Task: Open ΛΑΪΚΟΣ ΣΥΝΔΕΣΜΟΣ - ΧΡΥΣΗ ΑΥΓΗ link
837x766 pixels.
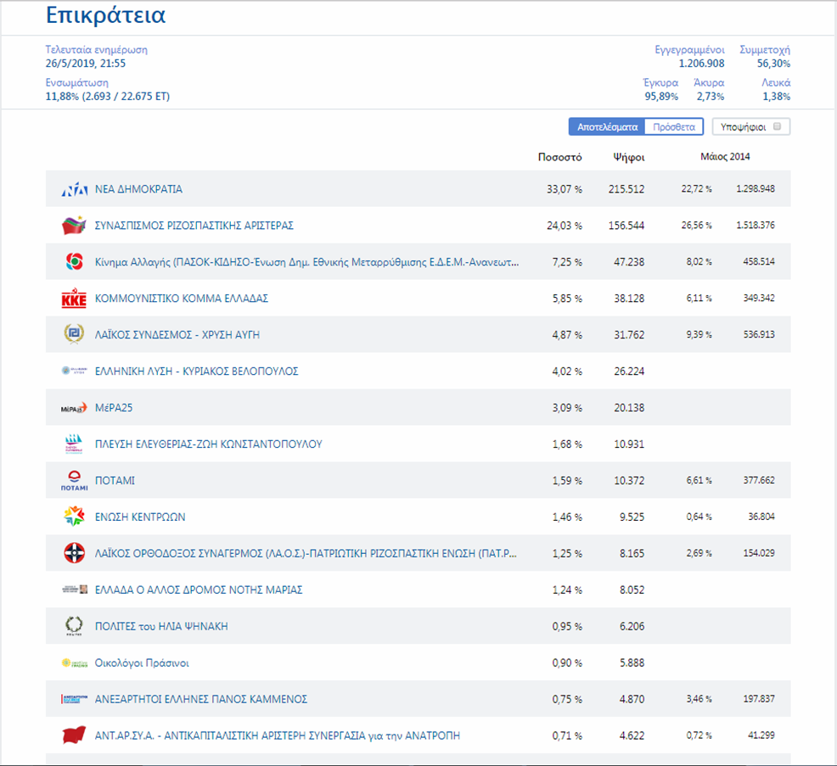Action: [x=177, y=334]
